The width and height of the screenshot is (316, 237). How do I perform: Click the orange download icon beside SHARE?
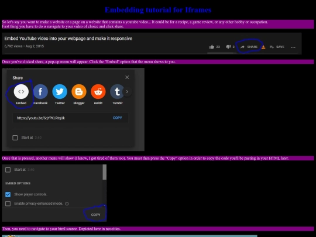coord(263,47)
